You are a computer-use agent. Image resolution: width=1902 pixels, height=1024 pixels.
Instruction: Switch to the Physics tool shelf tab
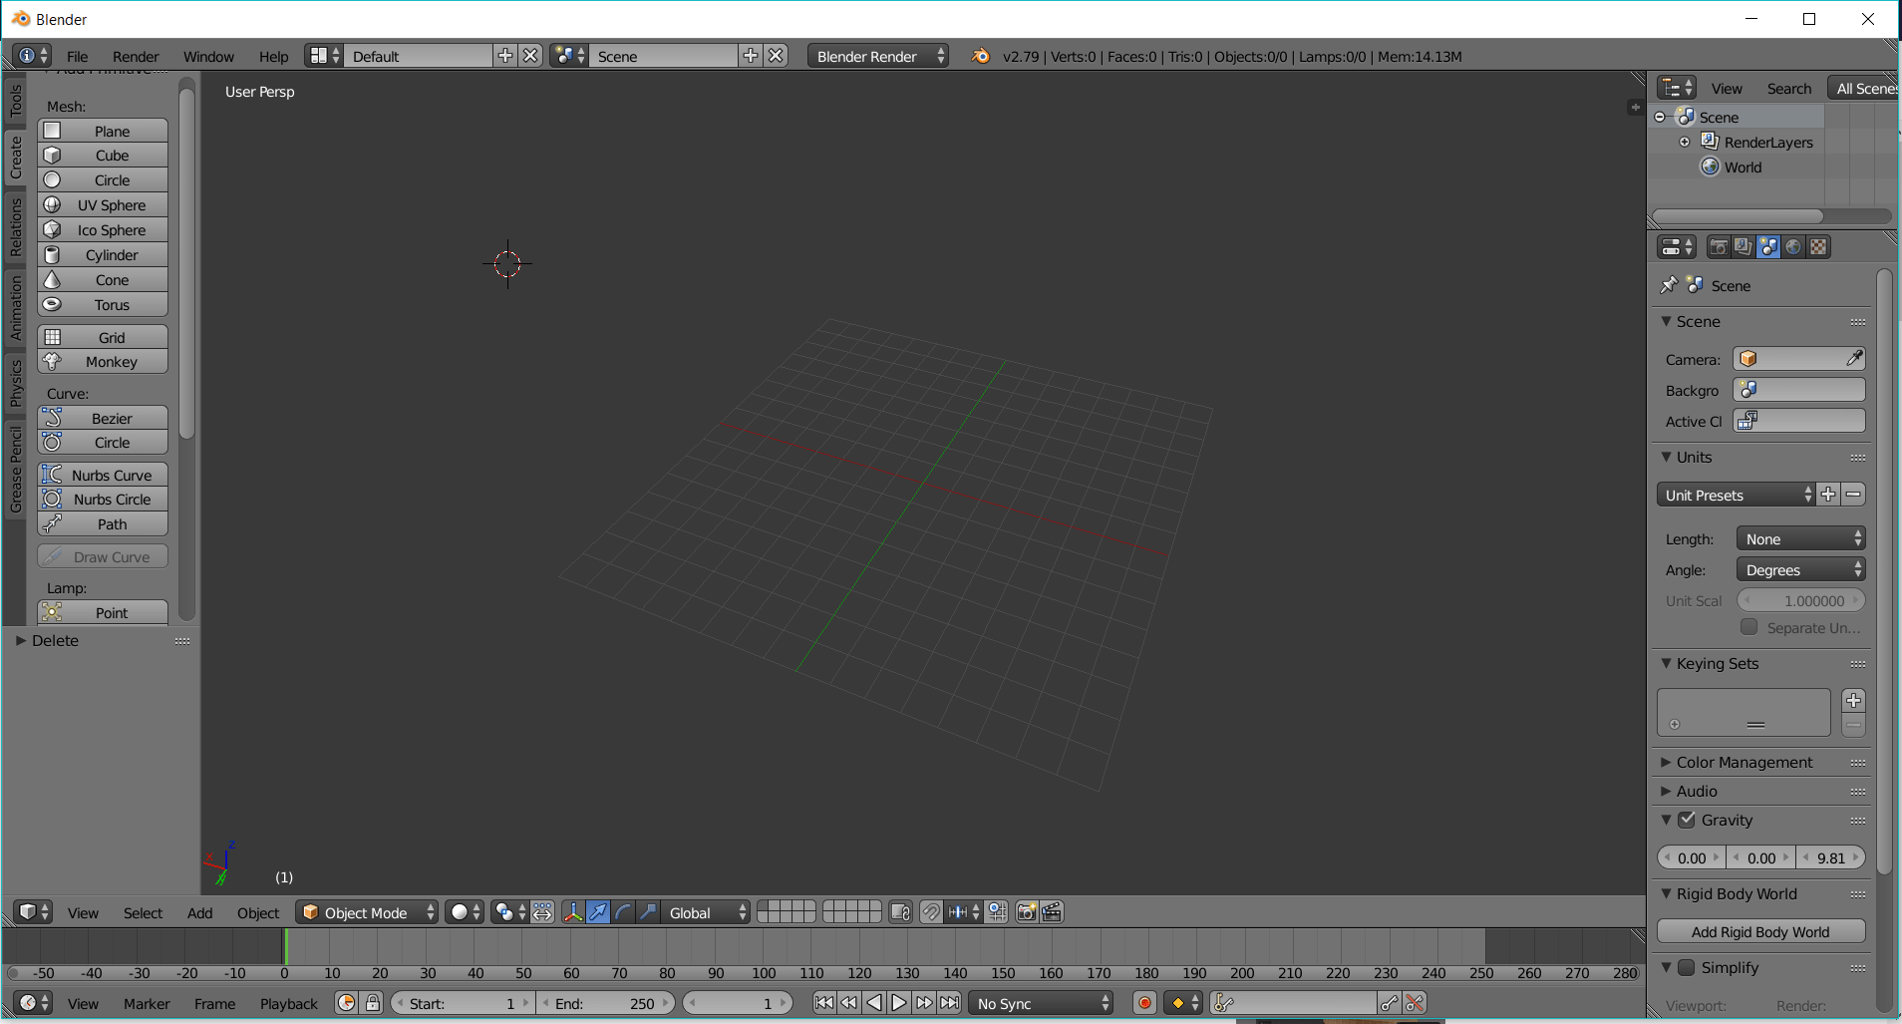click(15, 383)
